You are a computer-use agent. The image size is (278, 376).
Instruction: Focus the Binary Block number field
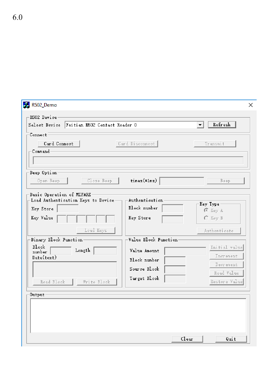pyautogui.click(x=61, y=251)
